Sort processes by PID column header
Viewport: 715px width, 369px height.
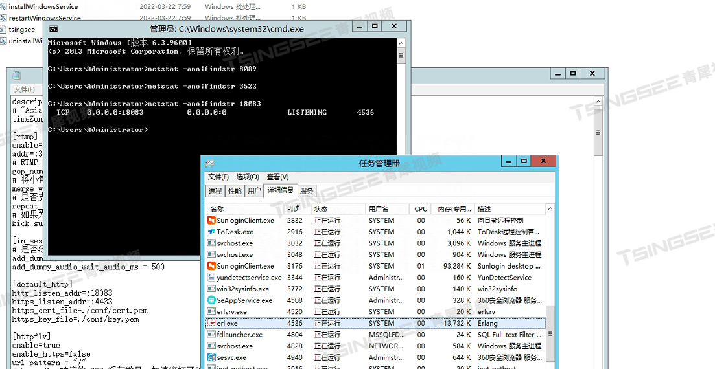(298, 208)
